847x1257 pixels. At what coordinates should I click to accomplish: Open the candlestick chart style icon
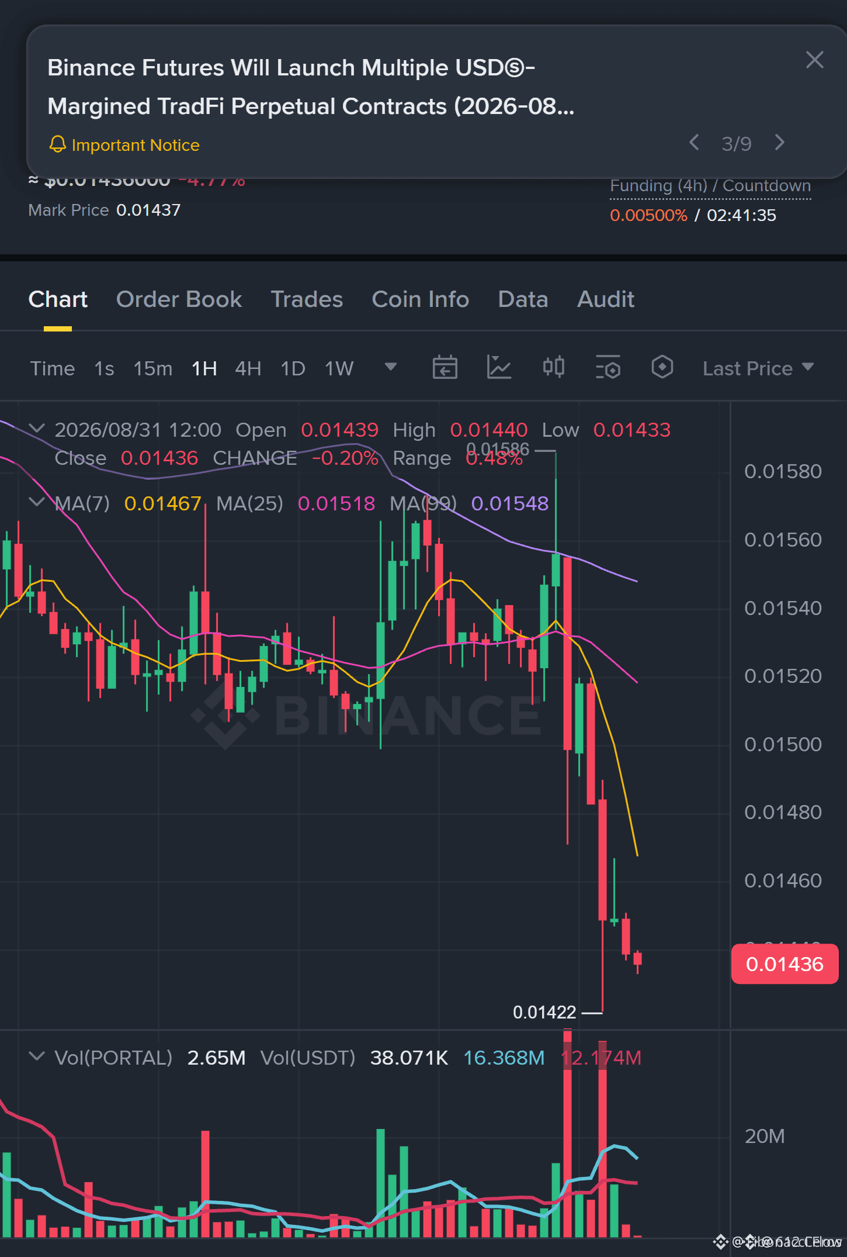pos(554,367)
